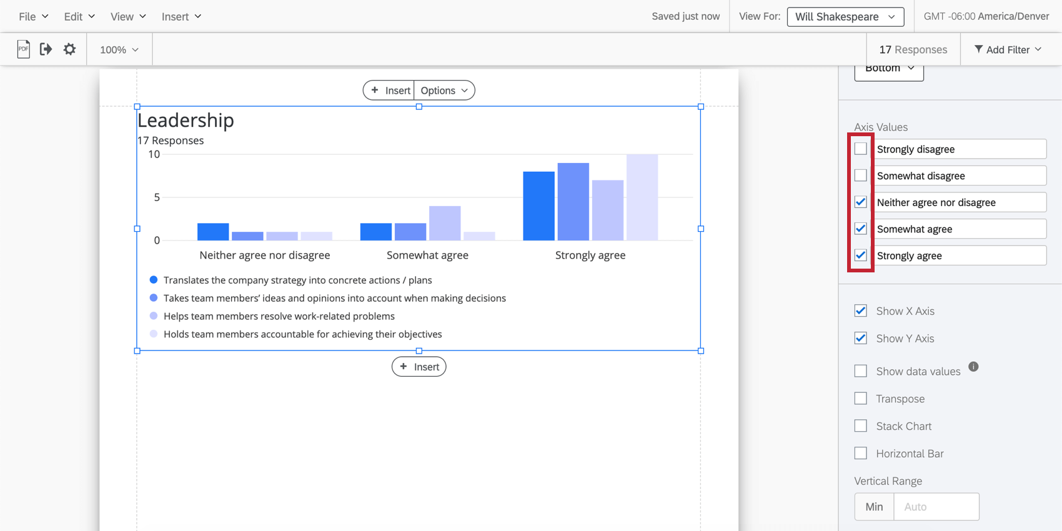1062x531 pixels.
Task: Click the Insert button above the chart
Action: 389,91
